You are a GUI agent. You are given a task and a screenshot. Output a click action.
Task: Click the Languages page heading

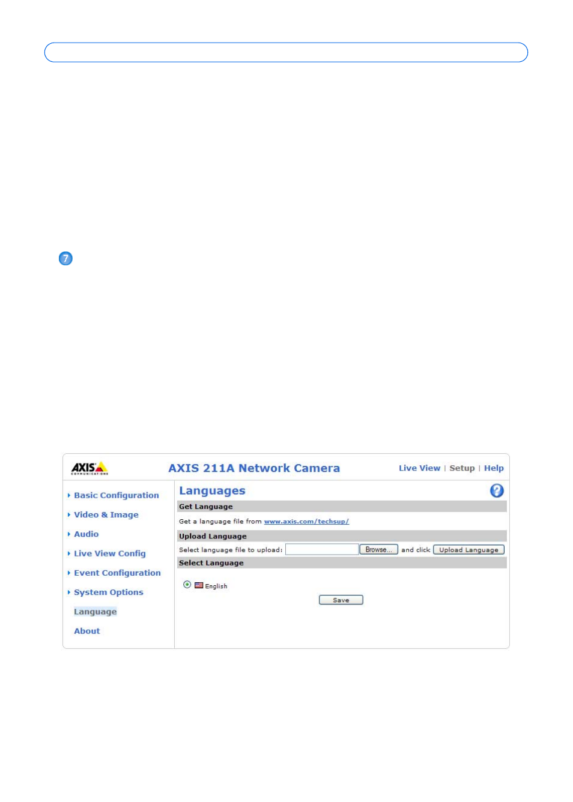(x=212, y=490)
